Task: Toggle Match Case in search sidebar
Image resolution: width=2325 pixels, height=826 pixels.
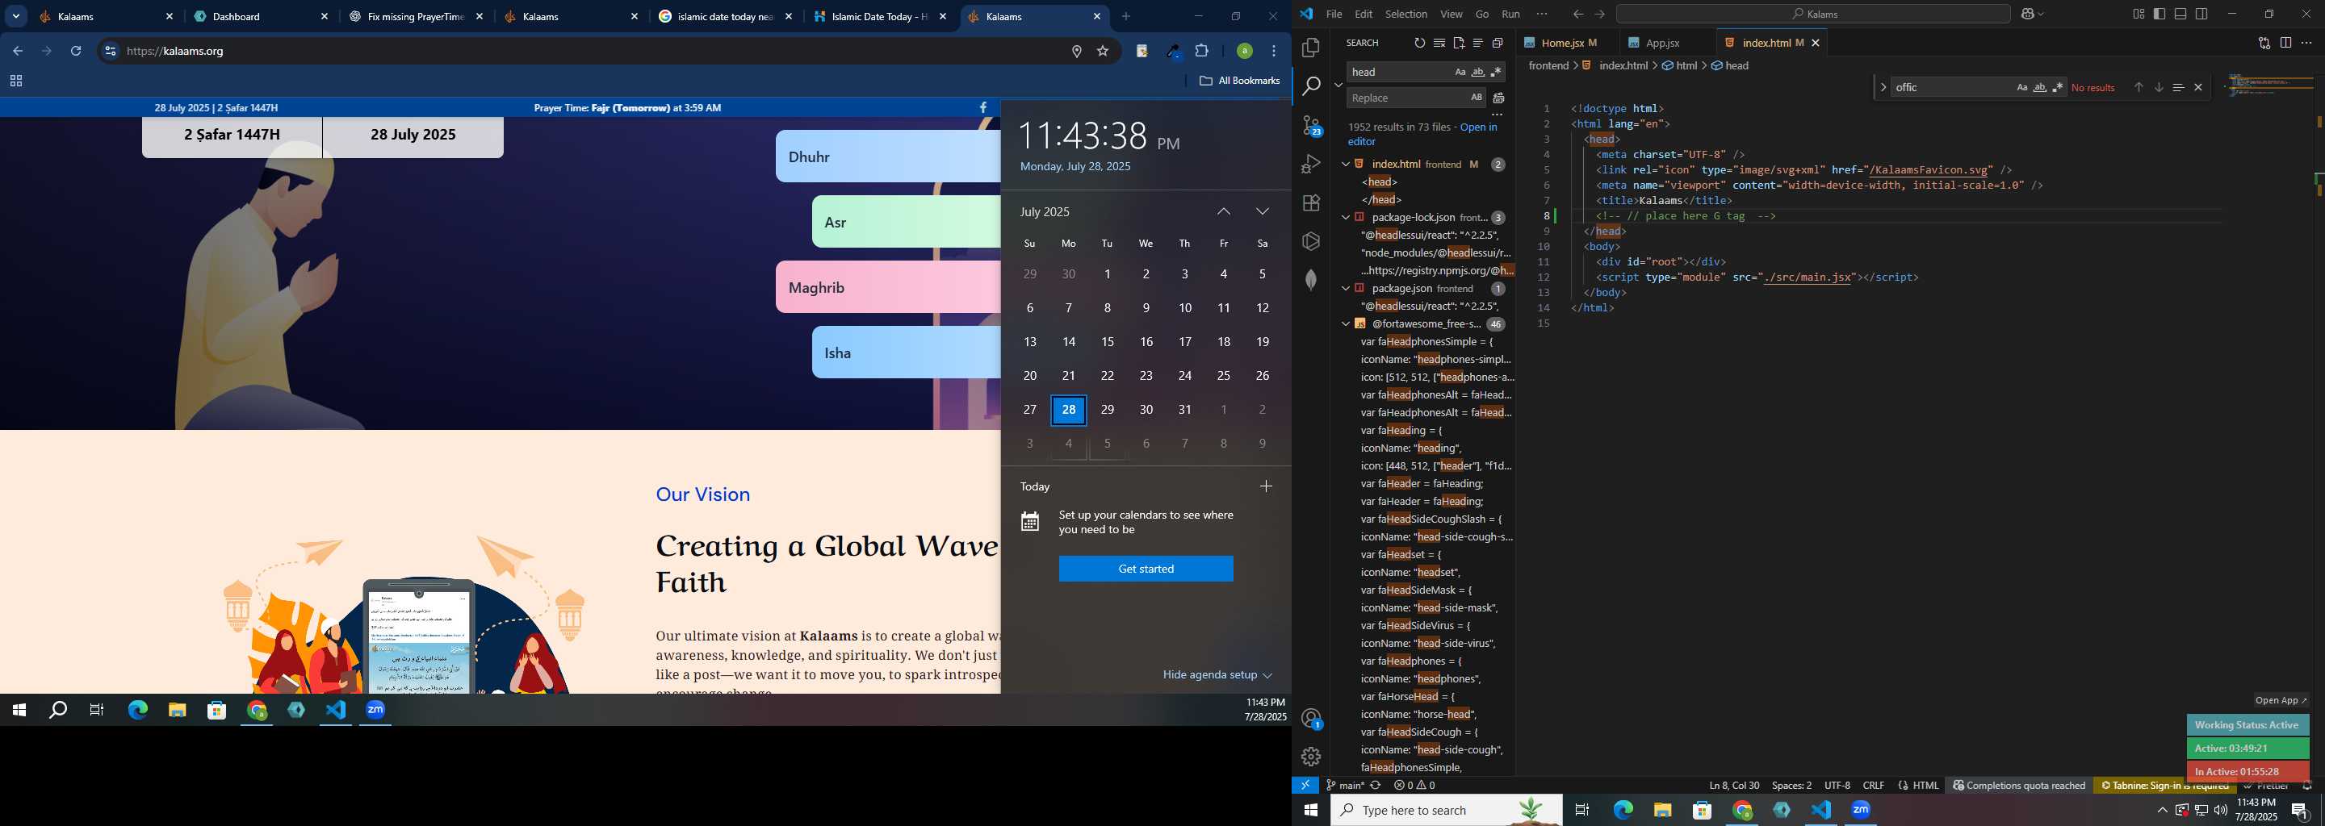Action: (1460, 72)
